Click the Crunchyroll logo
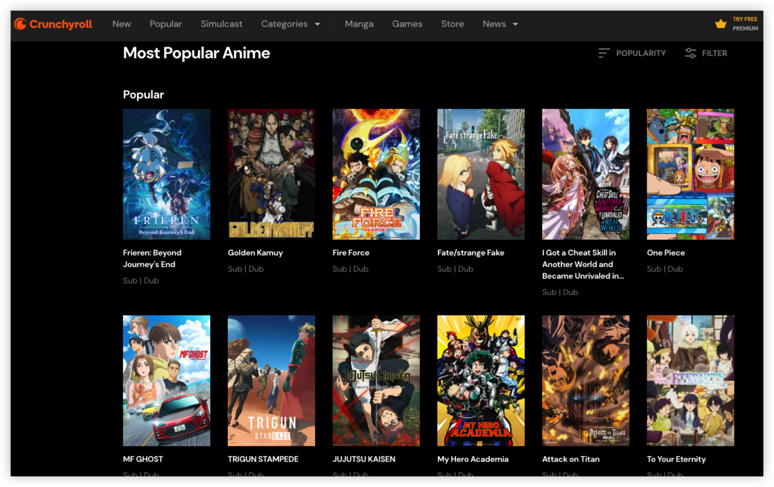This screenshot has height=487, width=774. (53, 24)
